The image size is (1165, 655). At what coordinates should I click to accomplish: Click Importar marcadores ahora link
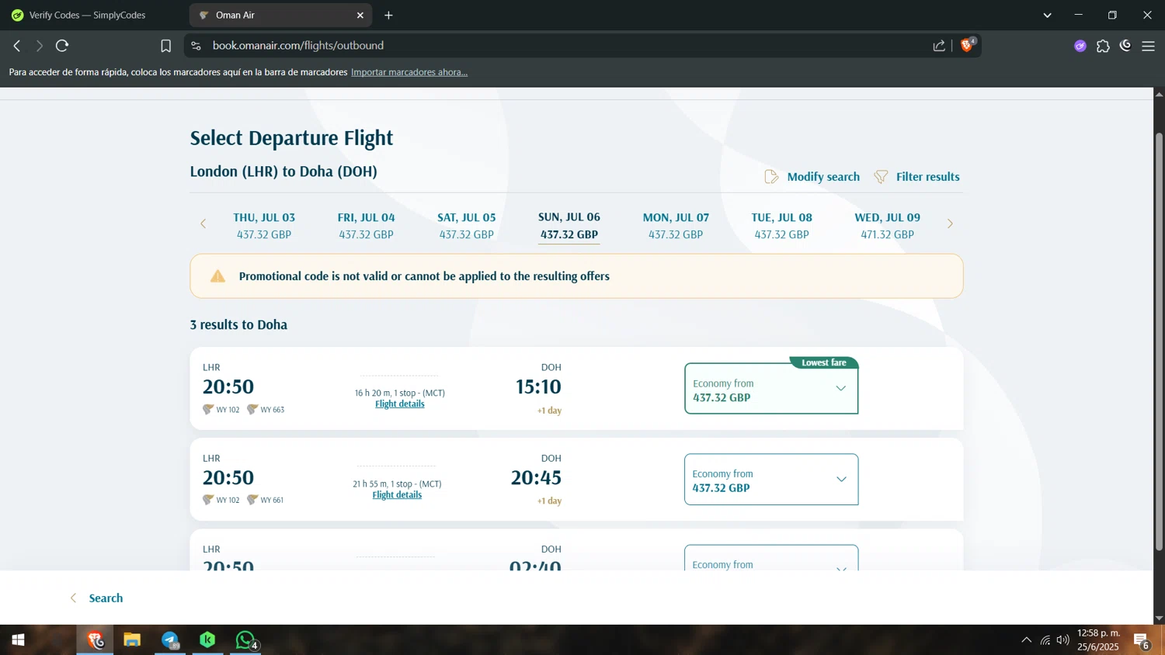point(409,72)
